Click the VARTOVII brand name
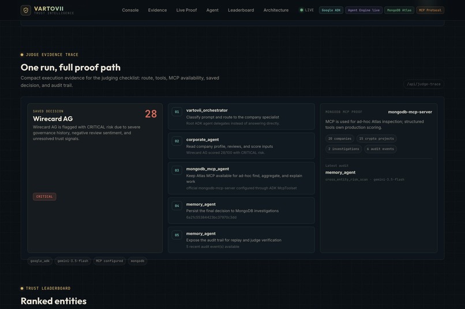This screenshot has width=465, height=309. 48,9
